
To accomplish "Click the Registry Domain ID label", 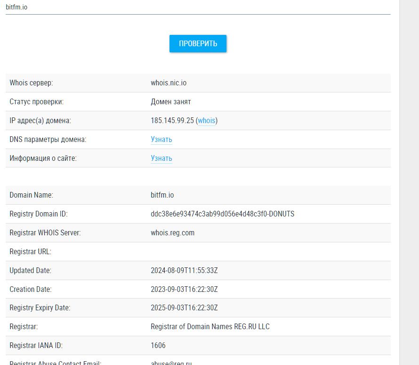I will [39, 214].
